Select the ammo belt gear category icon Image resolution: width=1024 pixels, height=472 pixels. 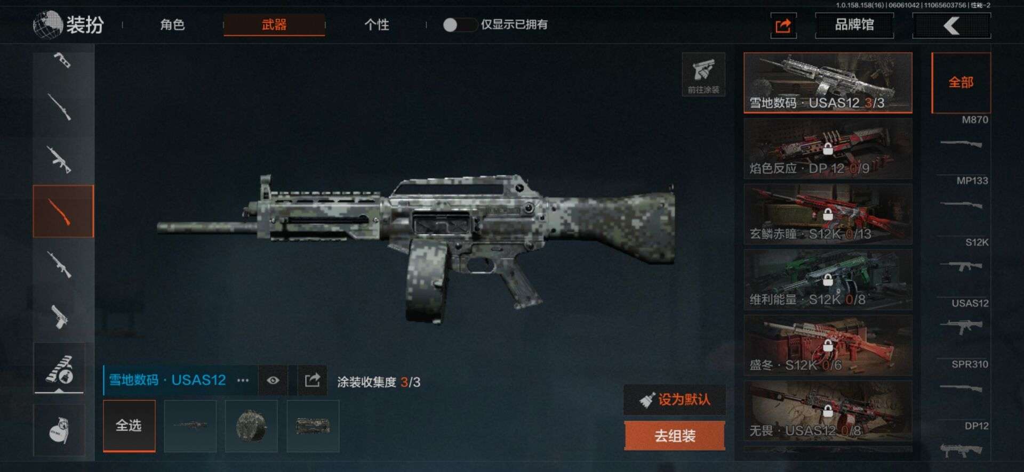click(59, 369)
